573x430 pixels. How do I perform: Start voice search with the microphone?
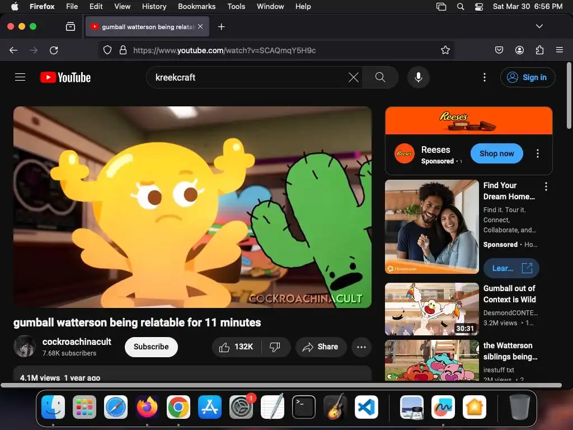419,77
